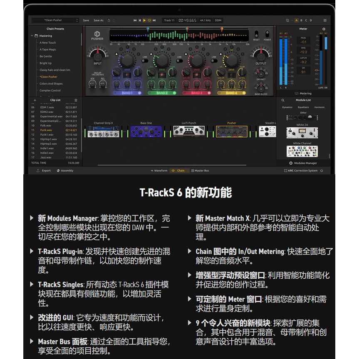This screenshot has width=359, height=359.
Task: Click the yellow Play button
Action: tap(144, 20)
